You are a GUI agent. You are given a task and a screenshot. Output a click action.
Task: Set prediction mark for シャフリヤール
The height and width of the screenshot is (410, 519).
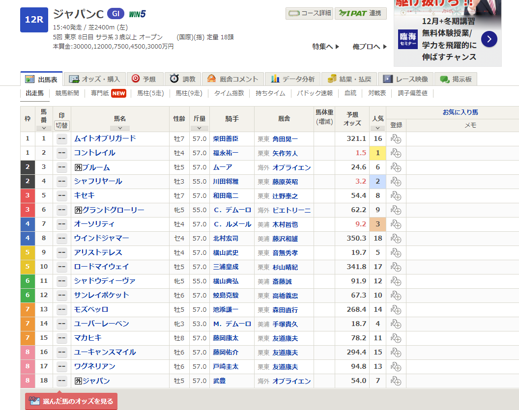point(62,182)
